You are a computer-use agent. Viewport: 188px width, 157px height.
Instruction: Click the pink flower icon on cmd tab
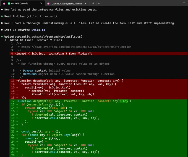tap(48, 4)
